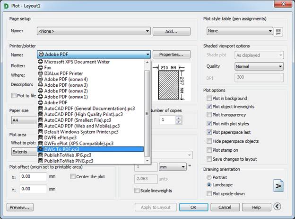Click the landscape page orientation preview icon
The image size is (295, 219).
tap(278, 186)
